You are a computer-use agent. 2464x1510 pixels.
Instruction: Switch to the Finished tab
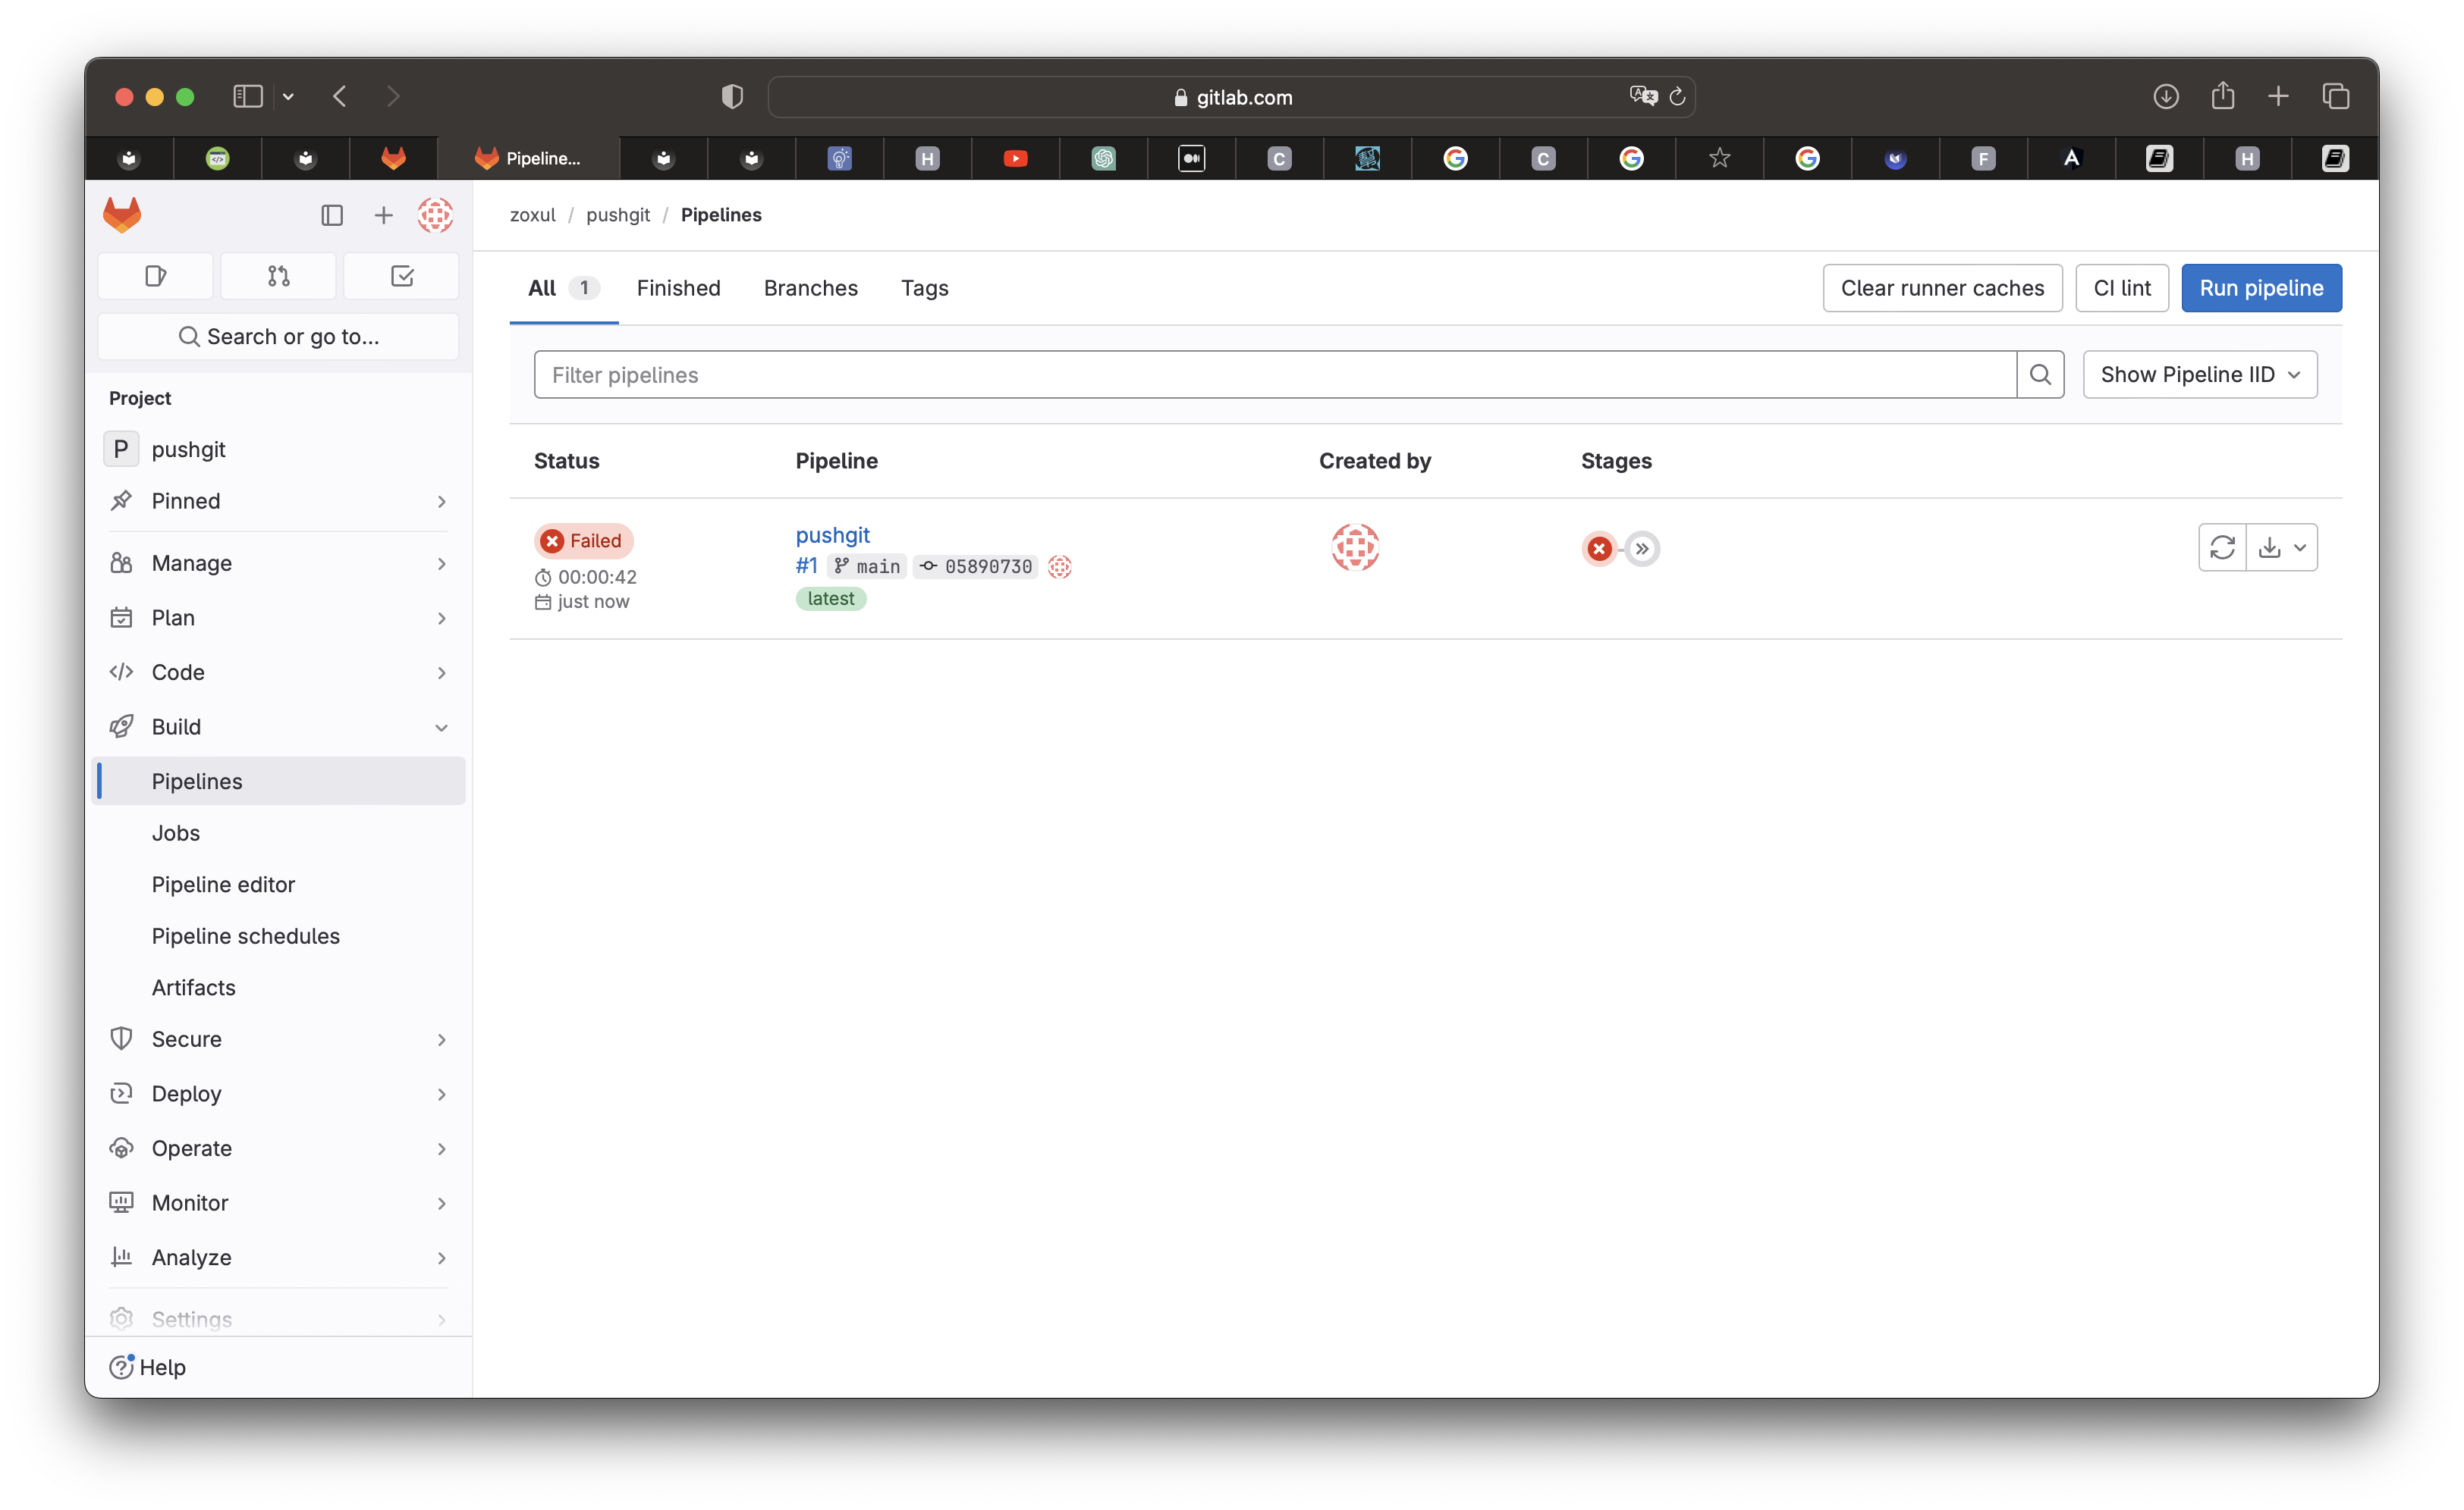678,288
